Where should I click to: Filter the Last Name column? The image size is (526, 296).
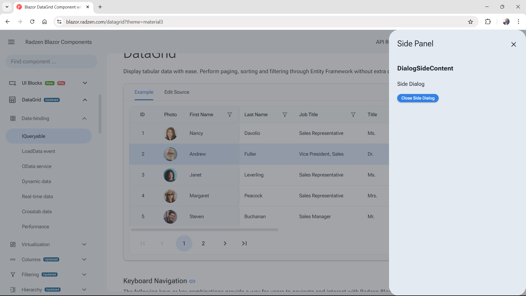pyautogui.click(x=285, y=115)
